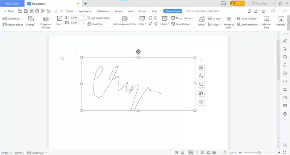Image resolution: width=290 pixels, height=155 pixels.
Task: Switch to reading layout book icon
Action: [x=203, y=152]
